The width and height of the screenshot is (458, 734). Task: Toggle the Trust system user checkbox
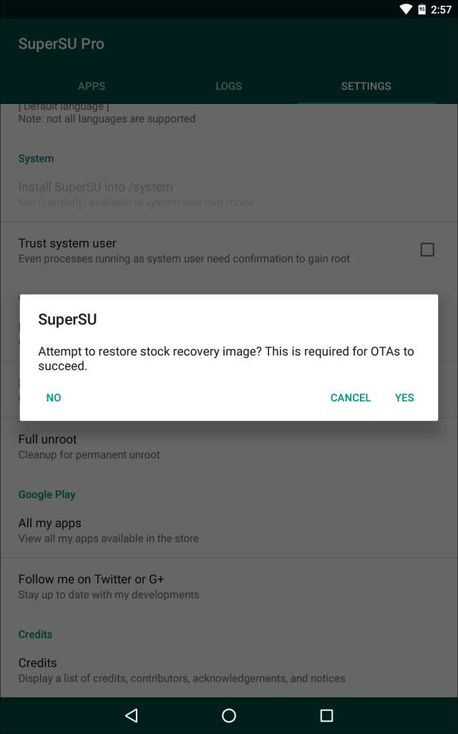coord(427,249)
